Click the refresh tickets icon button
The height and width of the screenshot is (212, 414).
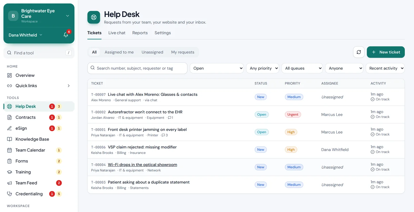359,52
